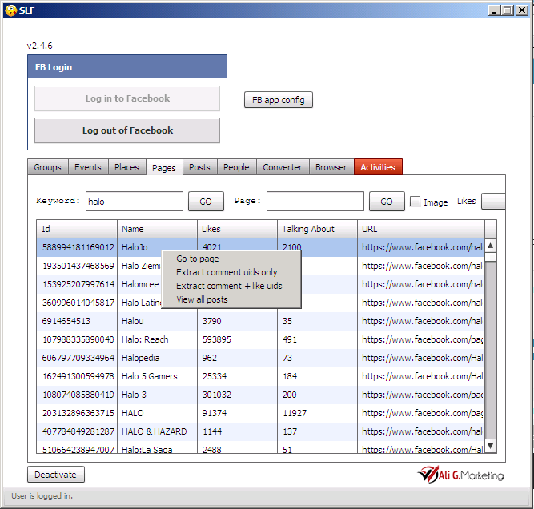The height and width of the screenshot is (509, 534).
Task: Select 'Extract comment uids only' menu item
Action: (231, 272)
